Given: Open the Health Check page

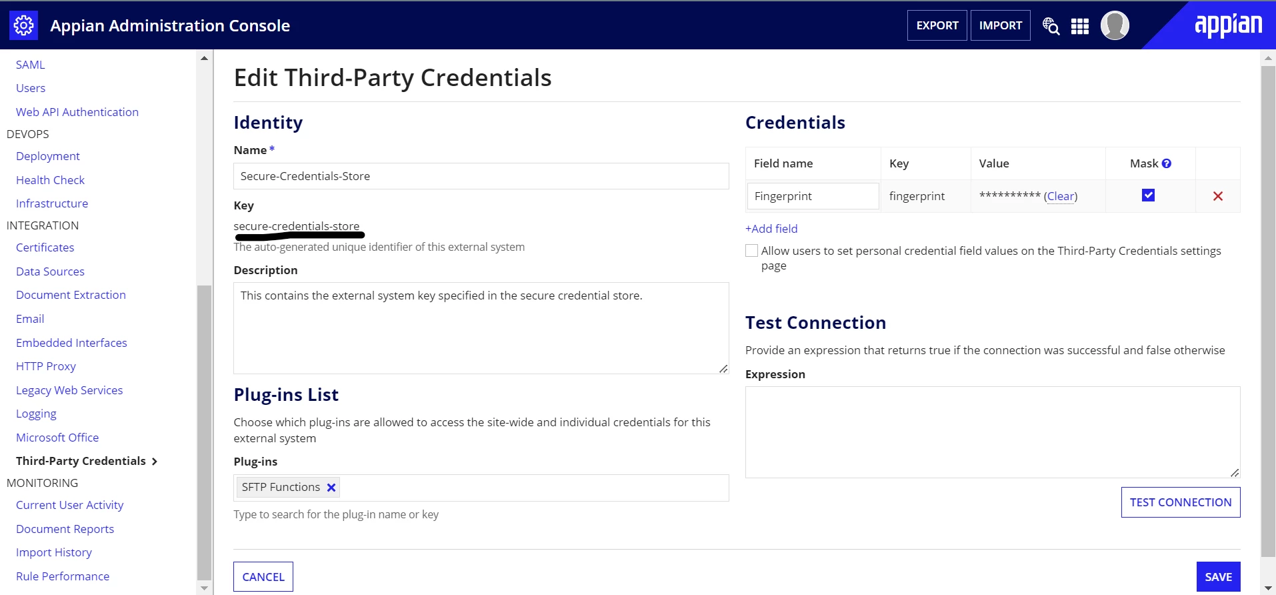Looking at the screenshot, I should pyautogui.click(x=51, y=180).
